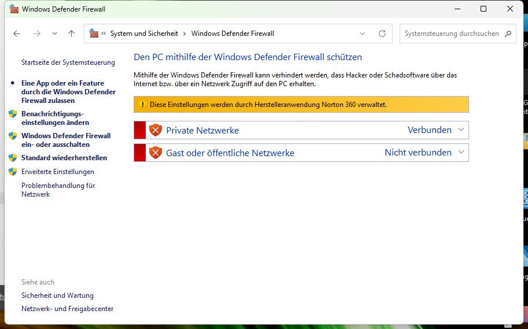Expand the Private Netzwerke section

(461, 130)
